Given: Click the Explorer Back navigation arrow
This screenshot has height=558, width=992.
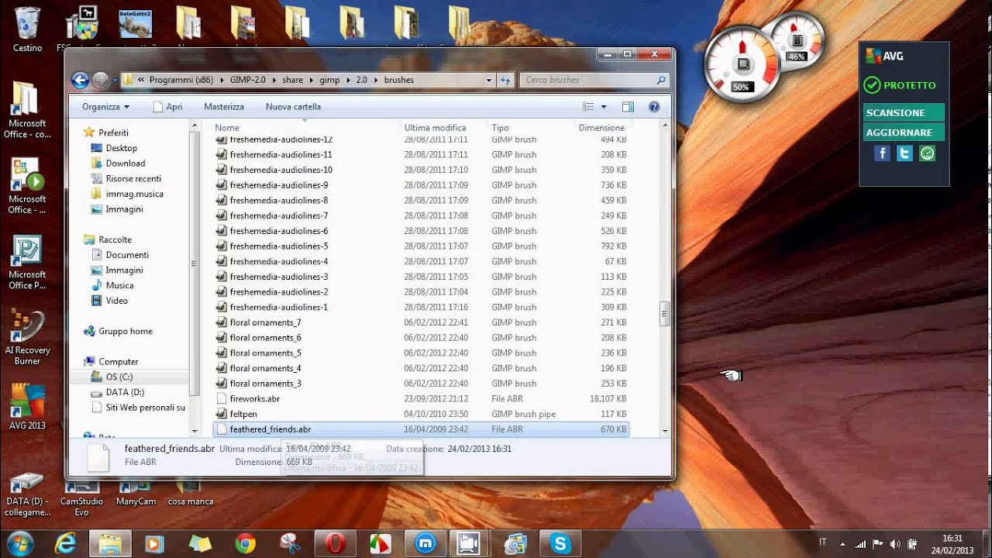Looking at the screenshot, I should pos(79,80).
